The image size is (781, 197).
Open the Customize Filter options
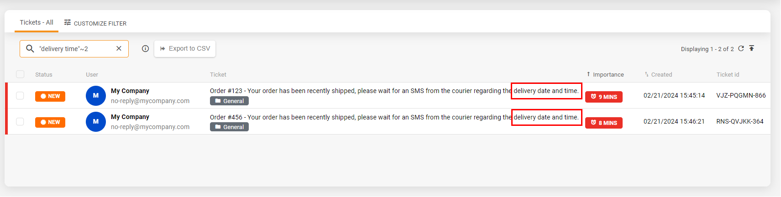[95, 23]
